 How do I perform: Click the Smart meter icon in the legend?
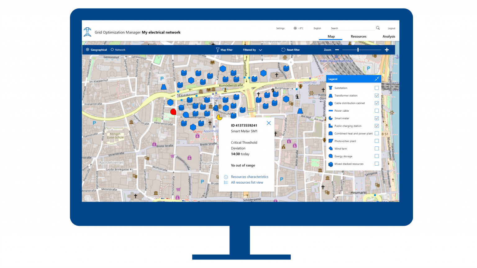(330, 118)
